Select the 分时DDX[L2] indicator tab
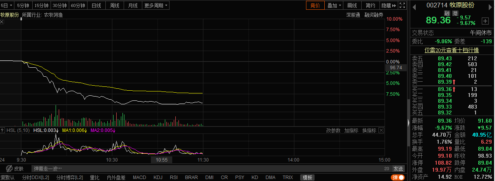 coord(36,177)
